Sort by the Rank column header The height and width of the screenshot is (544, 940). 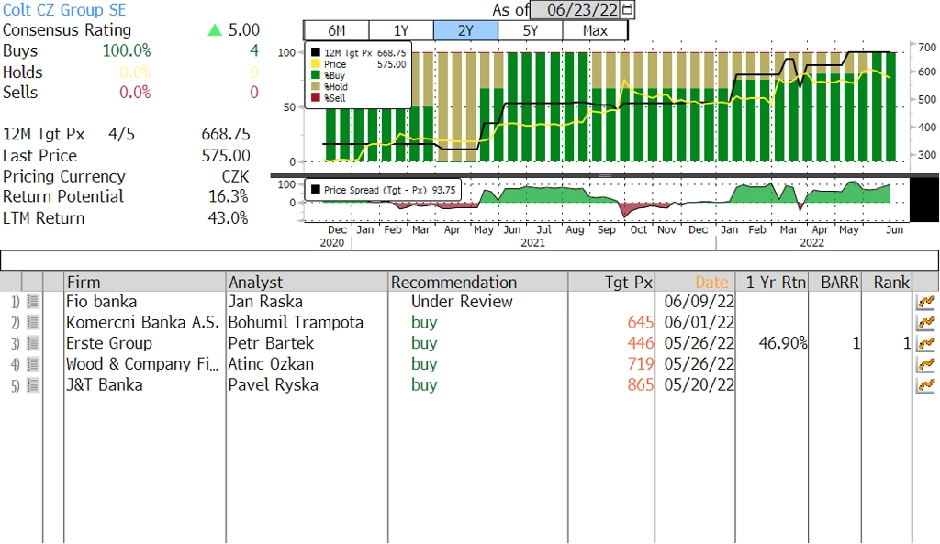888,282
